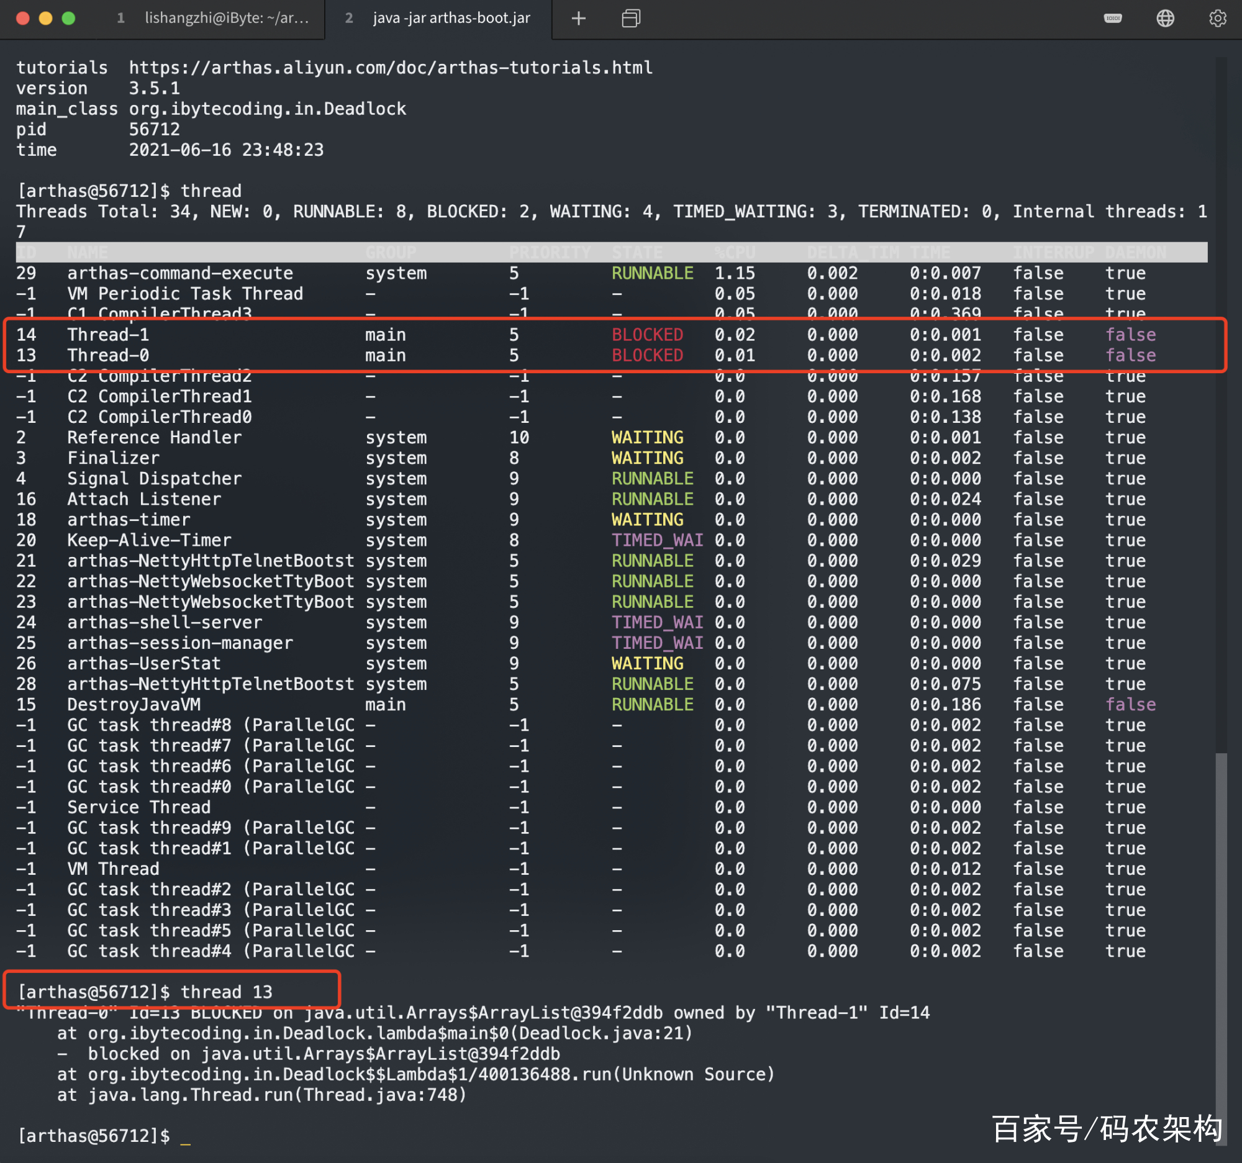Click Service Thread row name
Screen dimensions: 1242x1163
(138, 807)
